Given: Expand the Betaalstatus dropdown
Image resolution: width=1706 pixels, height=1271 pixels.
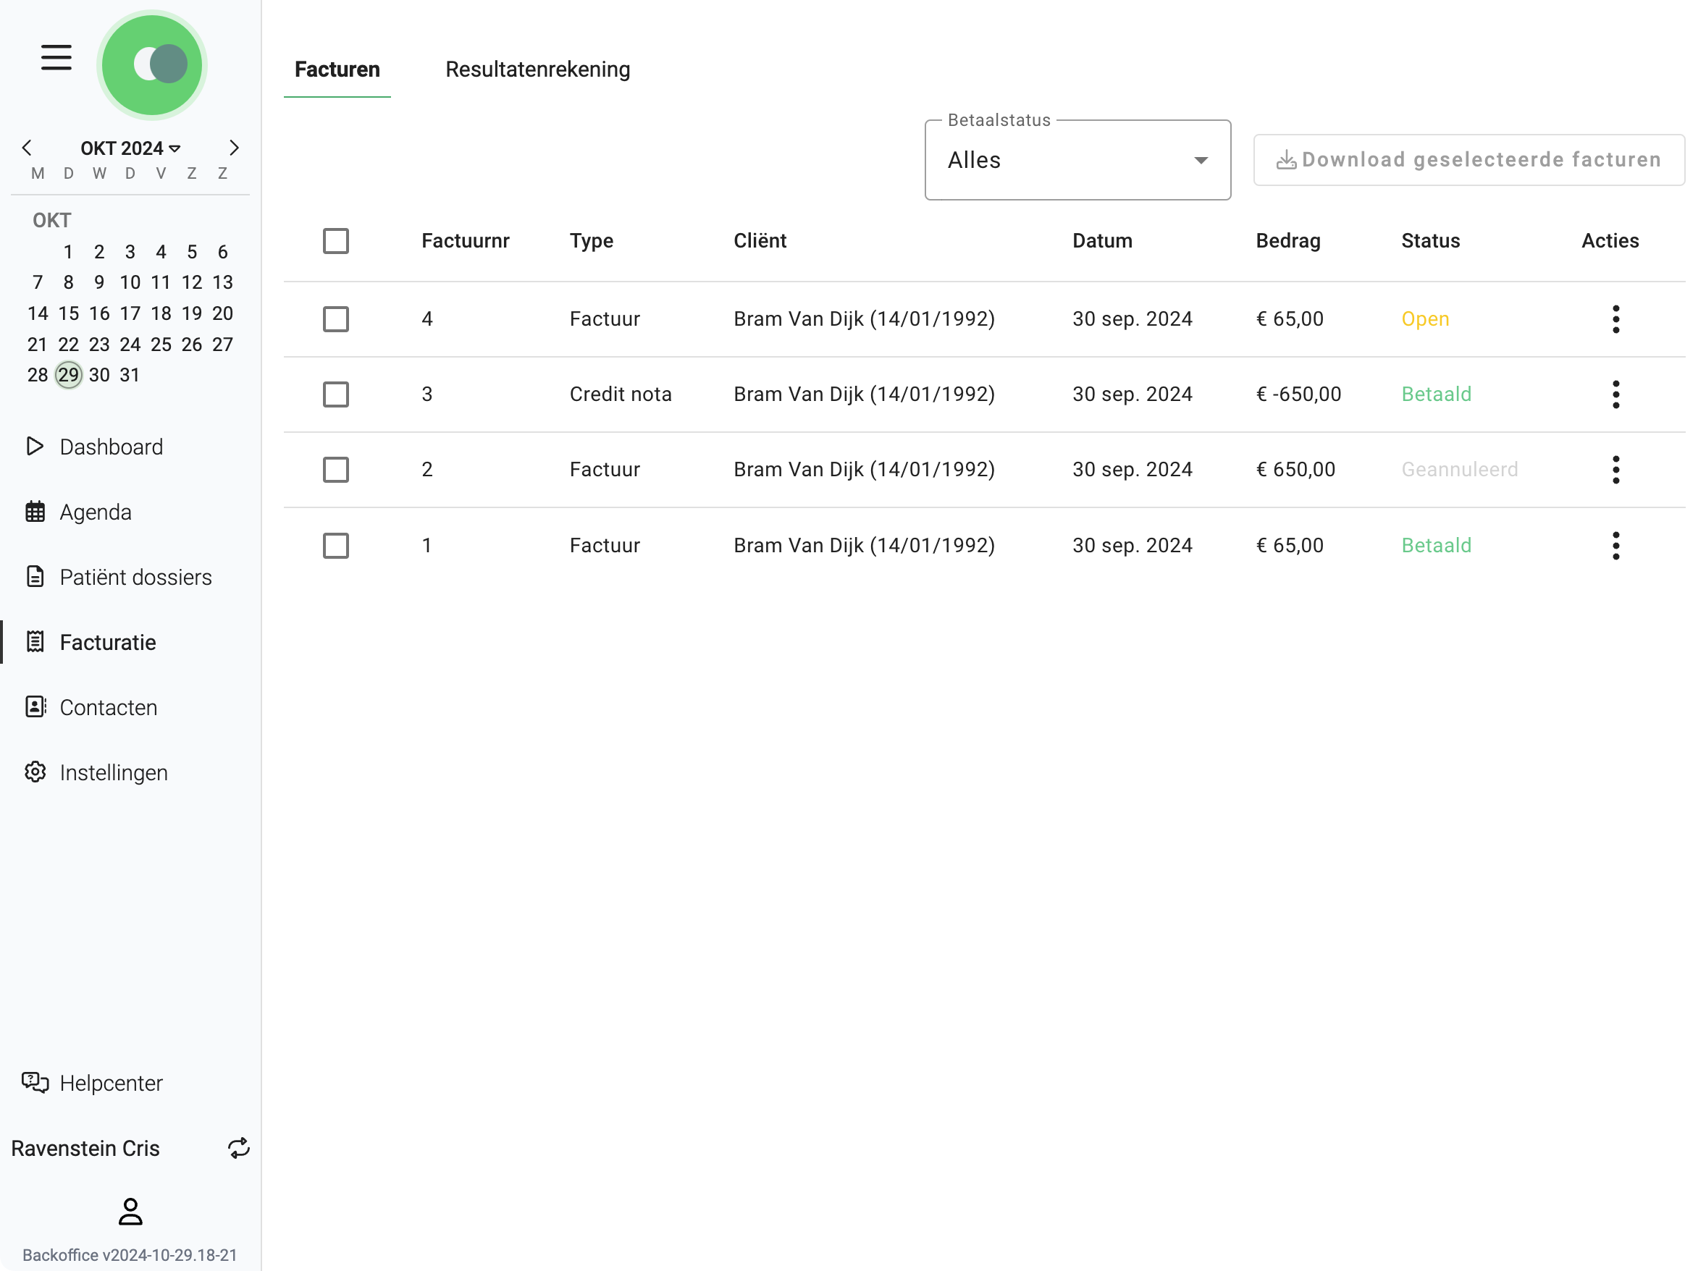Looking at the screenshot, I should pos(1077,160).
